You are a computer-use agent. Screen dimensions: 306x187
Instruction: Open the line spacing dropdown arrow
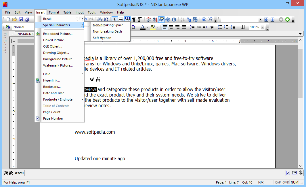238,27
